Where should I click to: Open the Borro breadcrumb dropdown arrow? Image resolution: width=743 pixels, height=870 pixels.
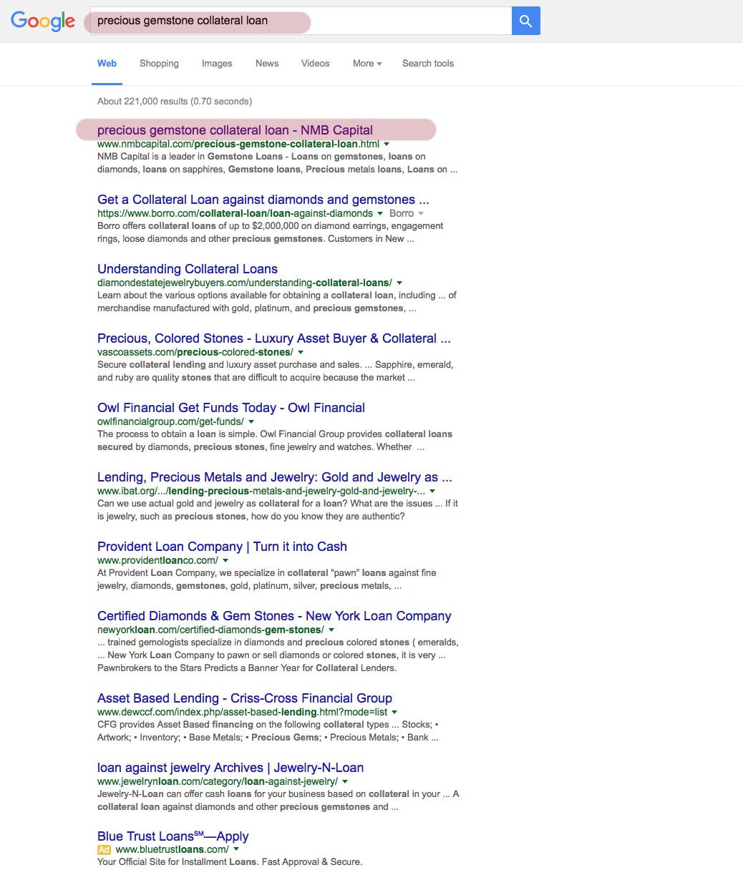coord(420,214)
